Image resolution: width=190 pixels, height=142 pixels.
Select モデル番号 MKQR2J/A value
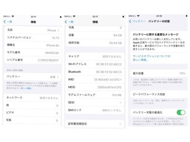point(52,53)
